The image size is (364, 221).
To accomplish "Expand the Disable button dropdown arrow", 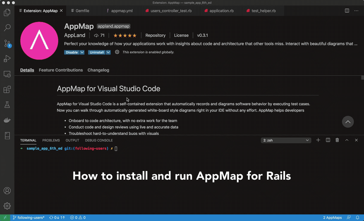I will tap(82, 52).
